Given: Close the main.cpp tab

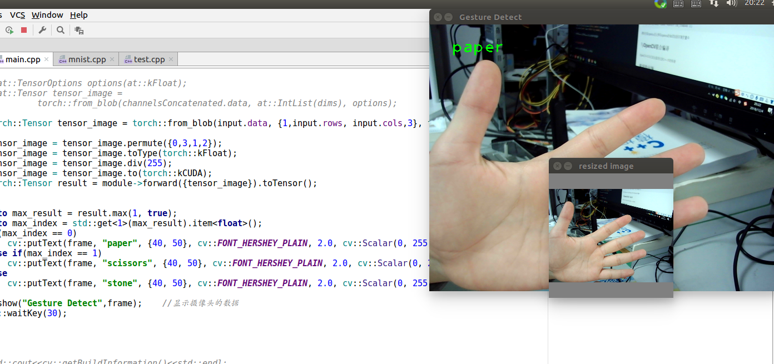Looking at the screenshot, I should [46, 59].
